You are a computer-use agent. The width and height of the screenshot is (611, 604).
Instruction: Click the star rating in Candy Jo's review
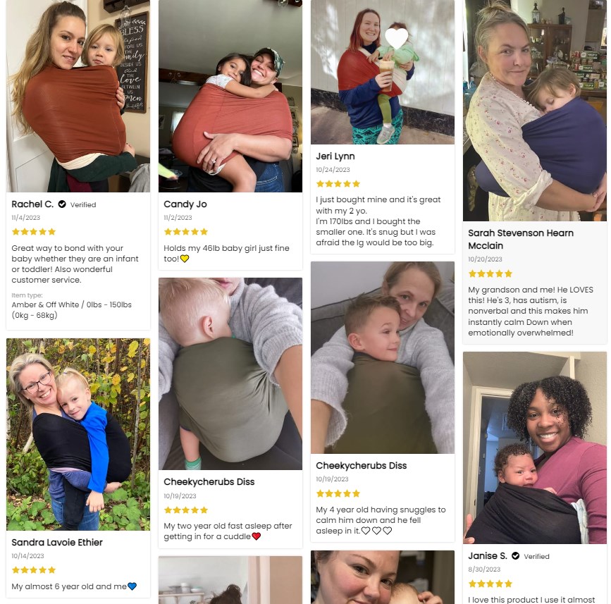(186, 232)
